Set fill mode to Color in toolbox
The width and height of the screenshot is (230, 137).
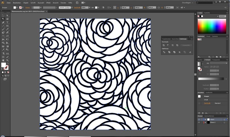[3, 72]
